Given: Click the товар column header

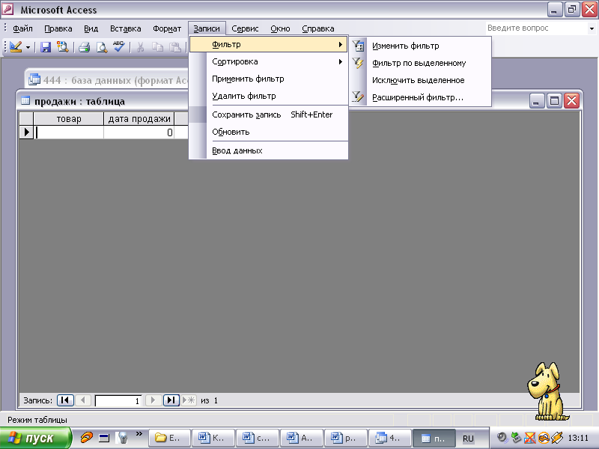Looking at the screenshot, I should (x=69, y=119).
